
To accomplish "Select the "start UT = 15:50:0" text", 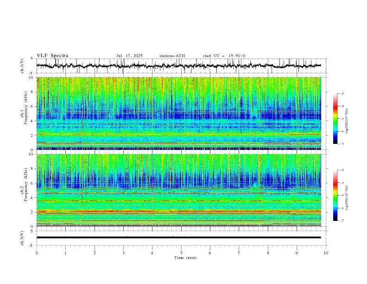I will pos(224,56).
